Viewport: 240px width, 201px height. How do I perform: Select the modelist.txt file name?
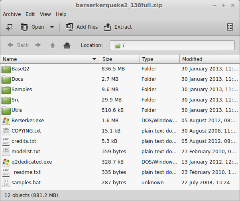(26, 152)
